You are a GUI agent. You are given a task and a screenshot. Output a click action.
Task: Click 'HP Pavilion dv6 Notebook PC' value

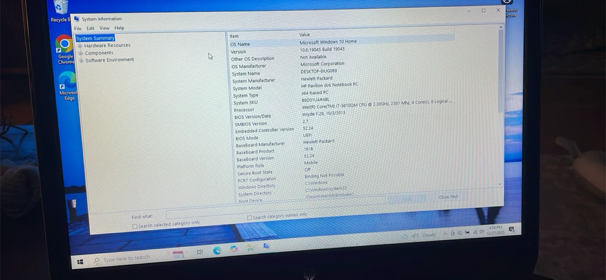pos(330,85)
